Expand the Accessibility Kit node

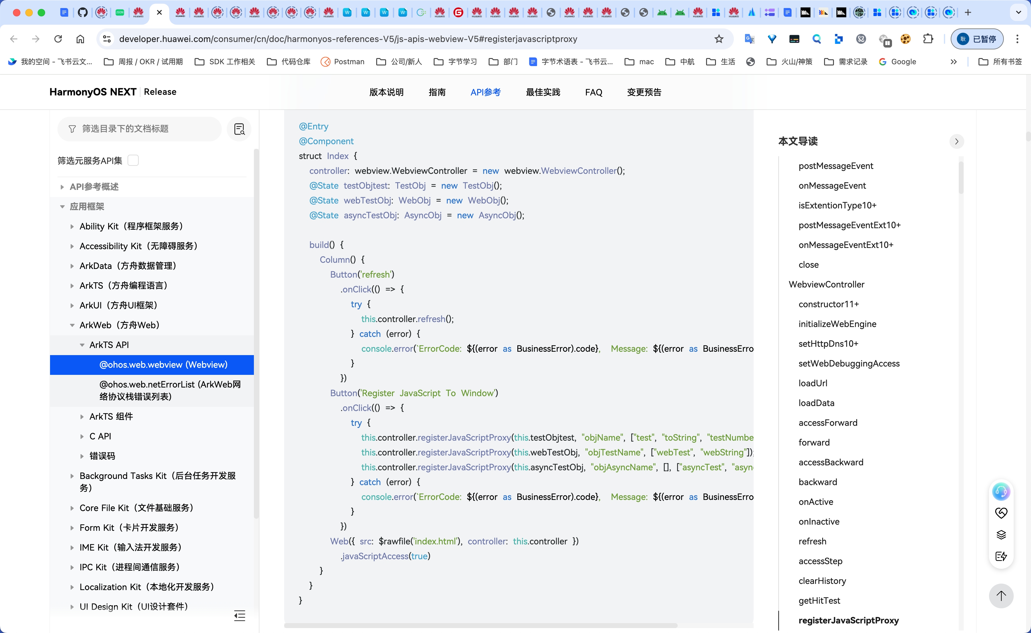tap(72, 246)
